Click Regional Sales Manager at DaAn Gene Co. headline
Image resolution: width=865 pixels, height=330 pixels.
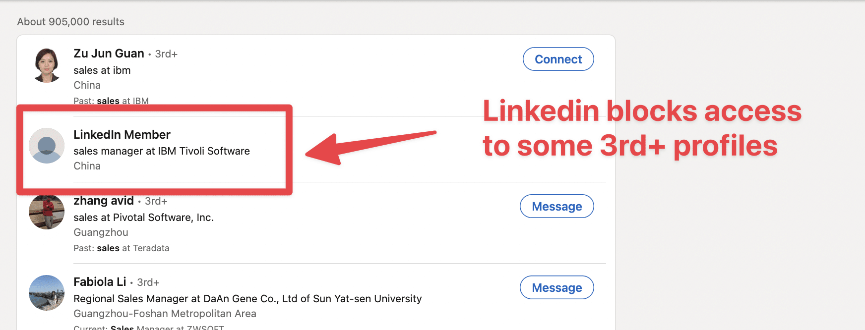coord(247,298)
